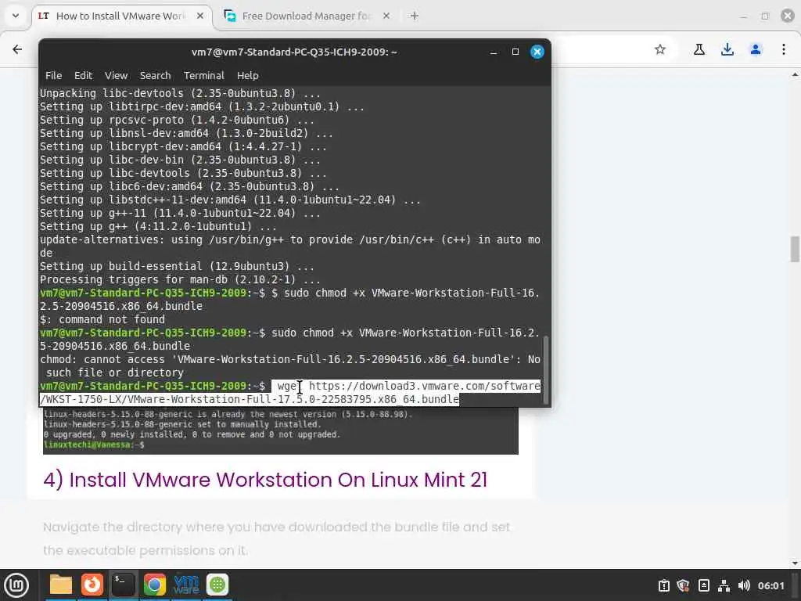This screenshot has height=601, width=801.
Task: Click the 'chmod: cannot access' error line
Action: (x=290, y=366)
